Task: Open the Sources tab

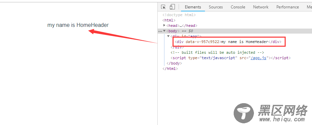Action: pyautogui.click(x=216, y=7)
